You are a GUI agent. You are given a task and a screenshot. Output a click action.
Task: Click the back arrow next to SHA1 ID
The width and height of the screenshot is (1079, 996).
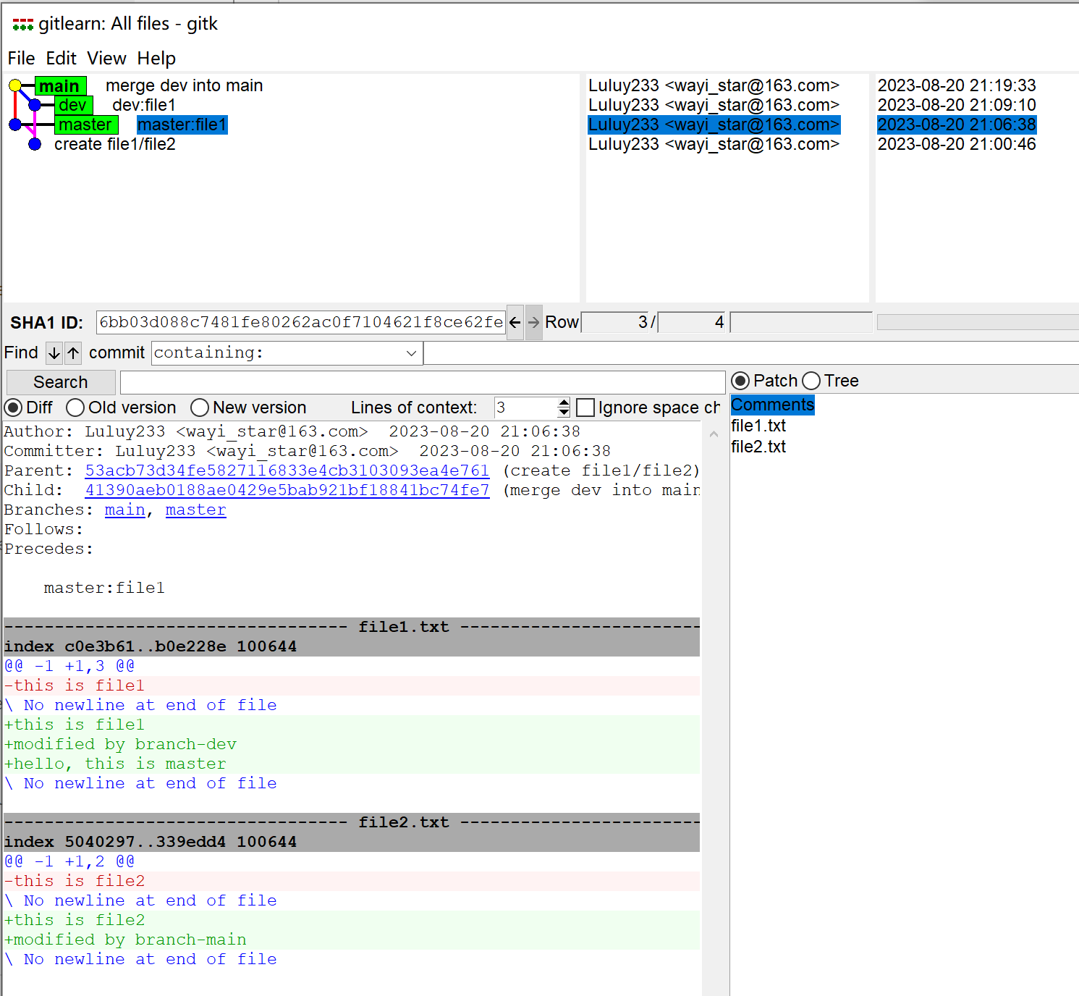click(515, 322)
